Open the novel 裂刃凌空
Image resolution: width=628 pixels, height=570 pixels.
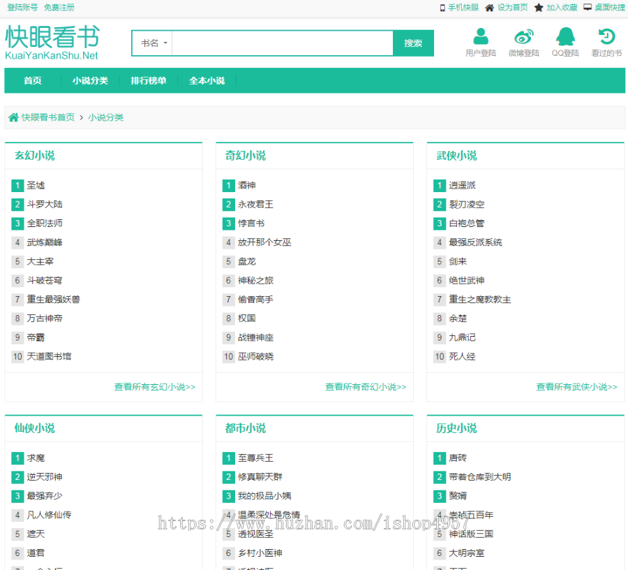[467, 205]
